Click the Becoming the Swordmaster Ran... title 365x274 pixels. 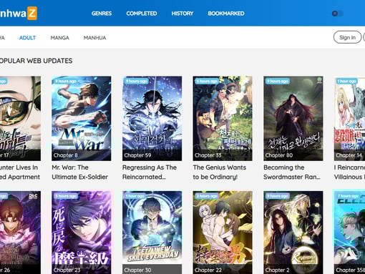(292, 172)
